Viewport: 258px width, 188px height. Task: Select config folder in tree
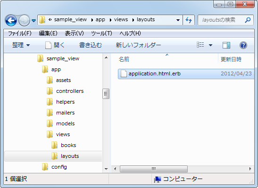click(x=59, y=167)
